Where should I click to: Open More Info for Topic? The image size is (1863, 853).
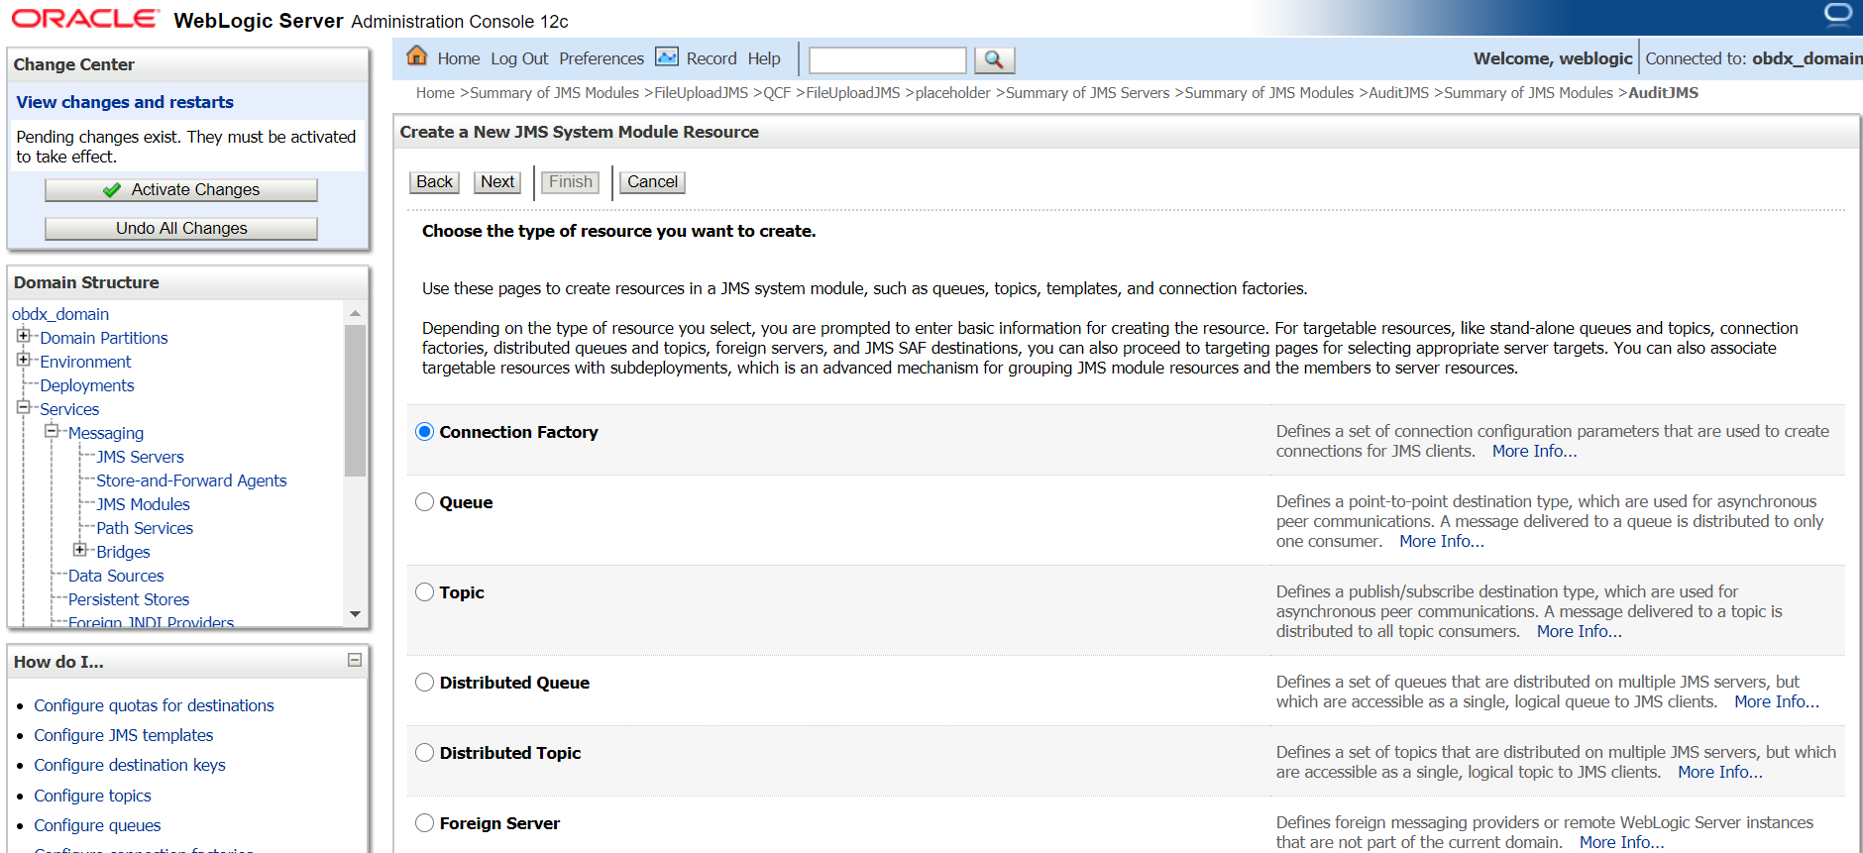coord(1580,632)
